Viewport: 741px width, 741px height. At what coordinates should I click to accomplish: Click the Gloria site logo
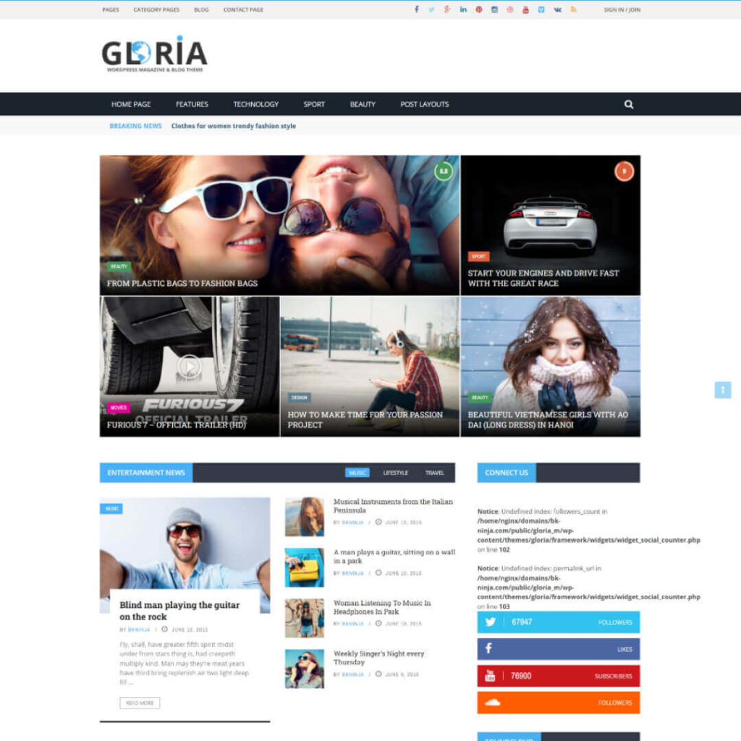coord(155,54)
